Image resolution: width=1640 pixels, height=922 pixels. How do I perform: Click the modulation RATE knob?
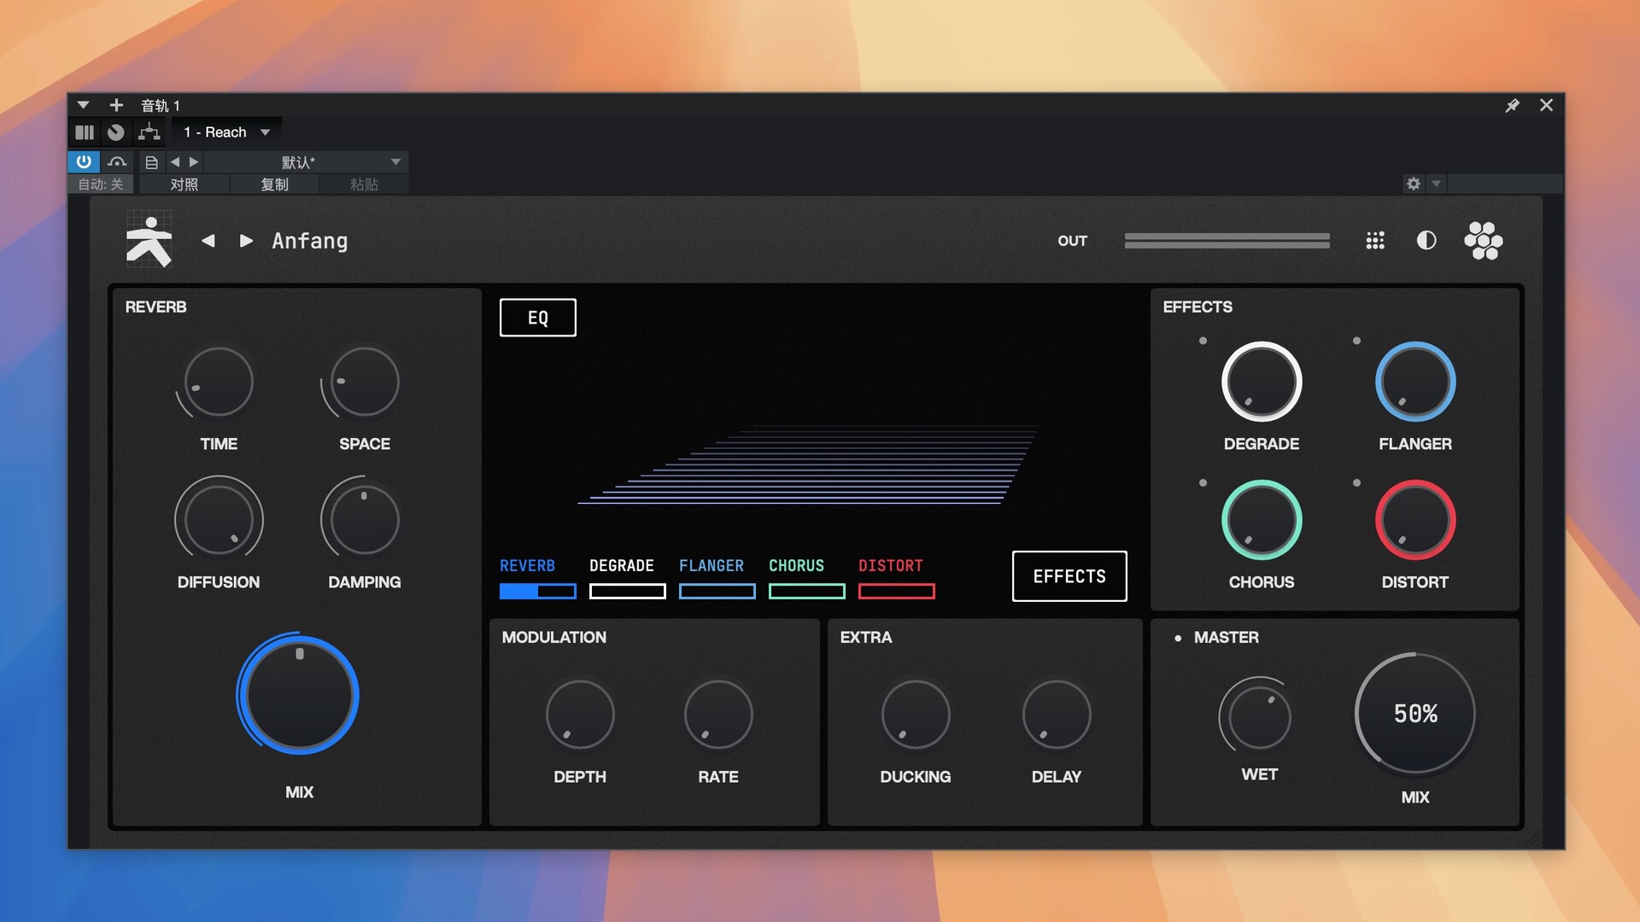(718, 715)
